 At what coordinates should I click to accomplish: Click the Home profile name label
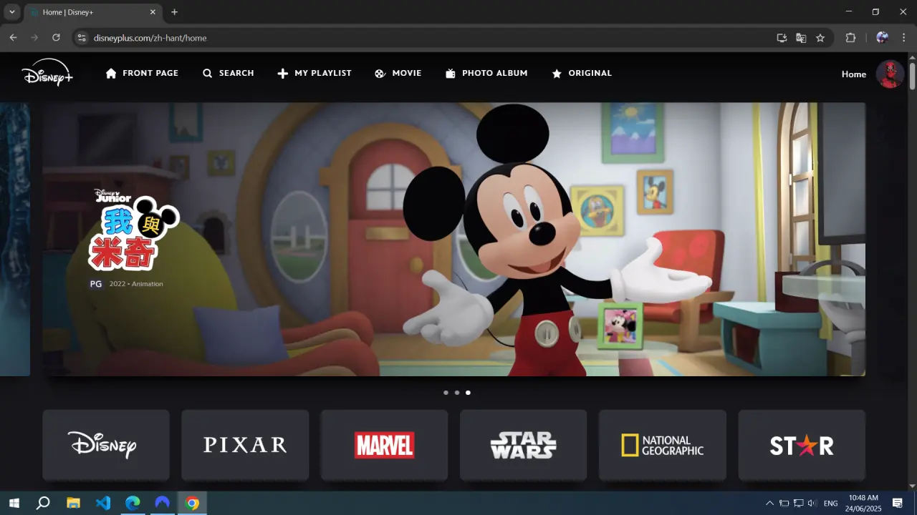[854, 74]
